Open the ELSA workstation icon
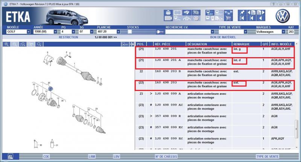The image size is (301, 162). click(210, 13)
